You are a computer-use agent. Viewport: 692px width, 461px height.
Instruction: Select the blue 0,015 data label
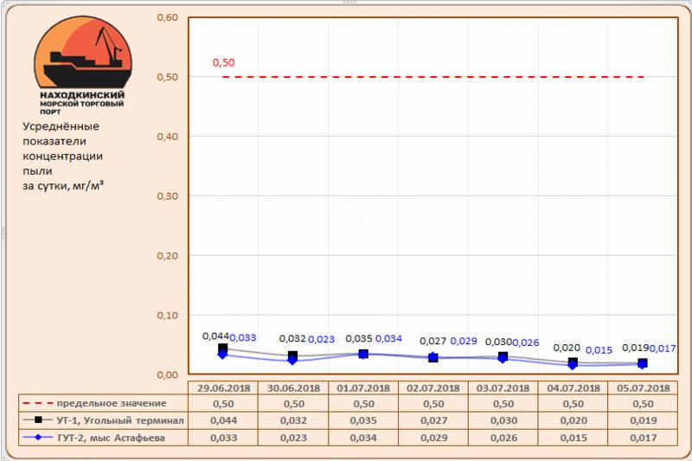pos(599,350)
